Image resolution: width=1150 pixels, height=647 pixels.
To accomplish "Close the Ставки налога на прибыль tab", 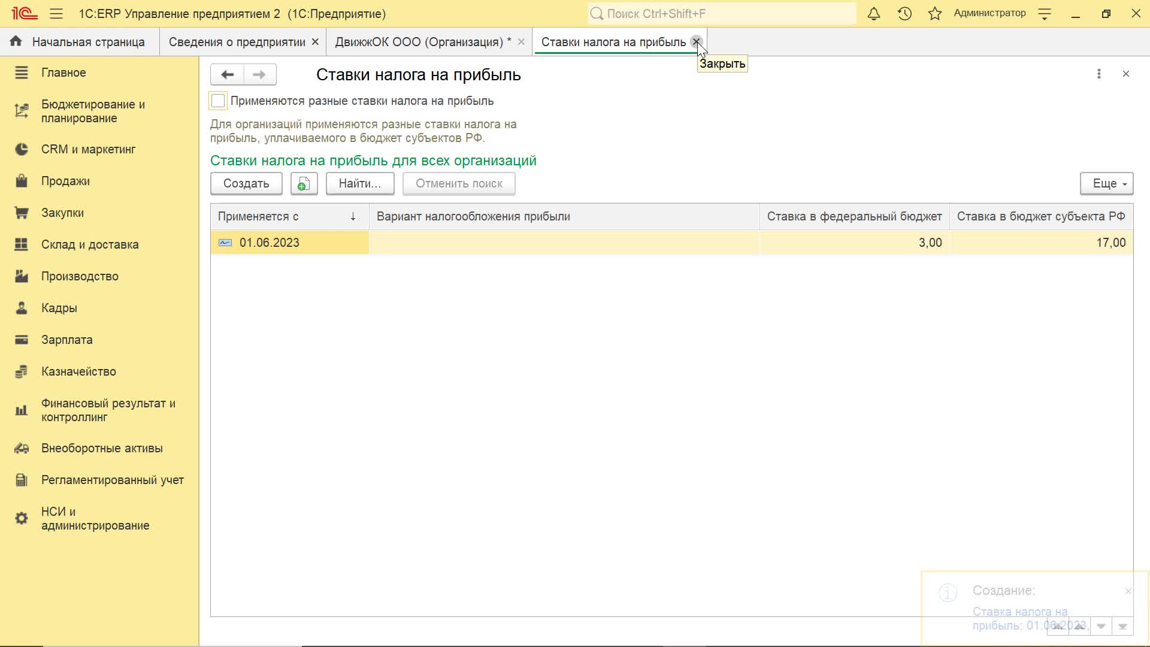I will [x=696, y=41].
